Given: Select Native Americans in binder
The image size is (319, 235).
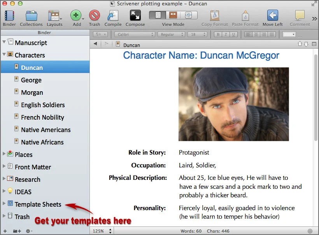Looking at the screenshot, I should pos(45,129).
